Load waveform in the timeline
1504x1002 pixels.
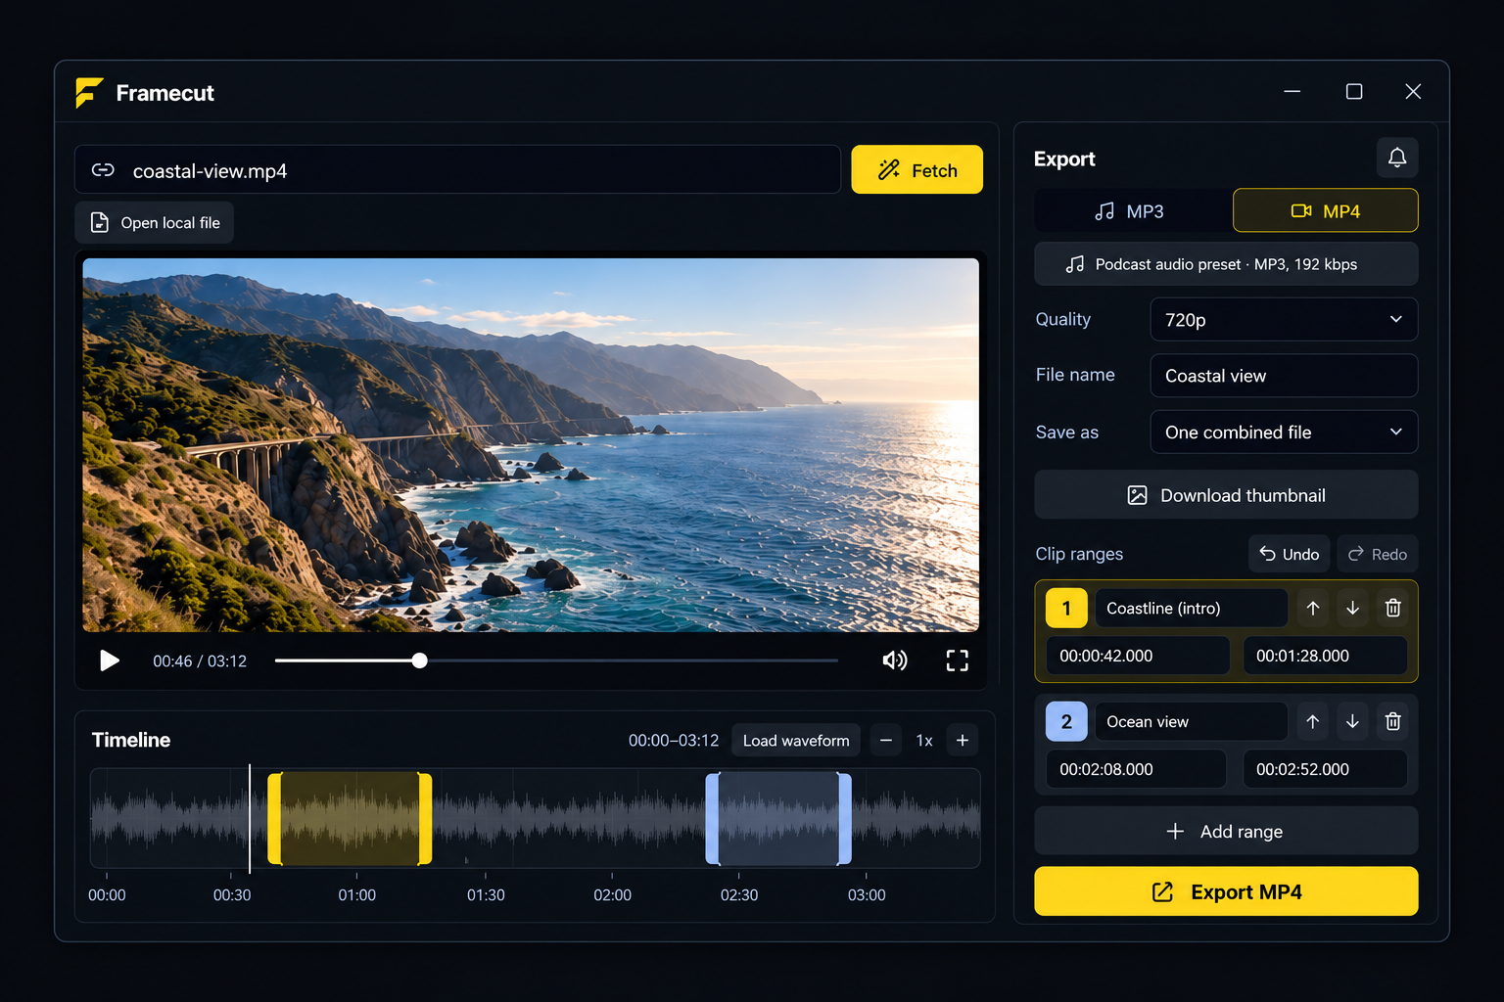796,741
